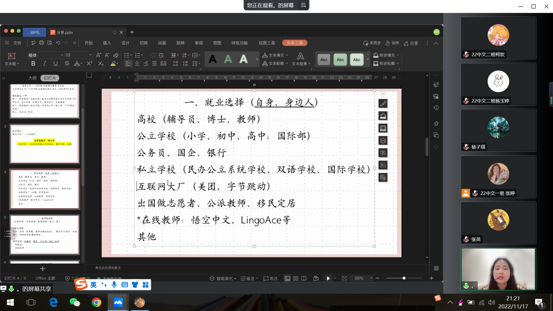The width and height of the screenshot is (553, 311).
Task: Switch to the 大纲 outline tab
Action: point(32,78)
